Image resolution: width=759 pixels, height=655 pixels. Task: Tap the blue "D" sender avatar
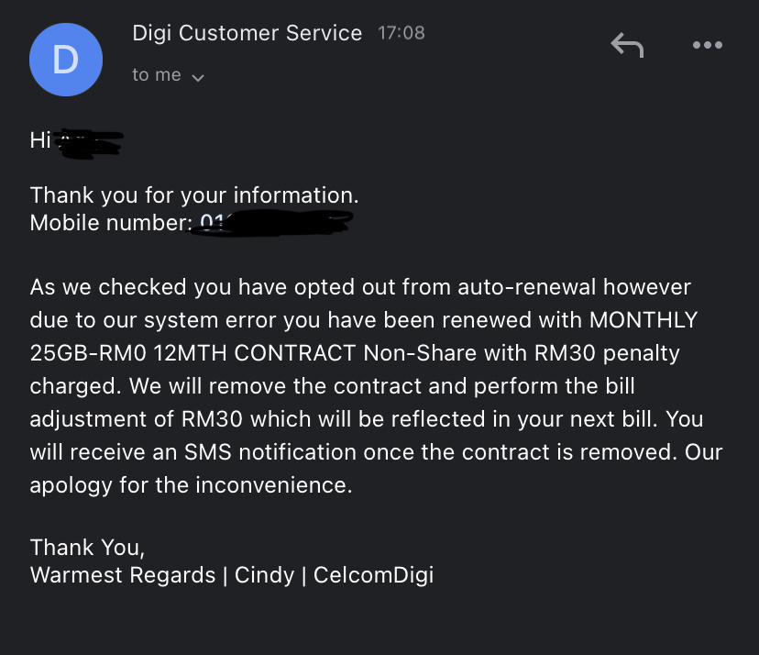(66, 60)
